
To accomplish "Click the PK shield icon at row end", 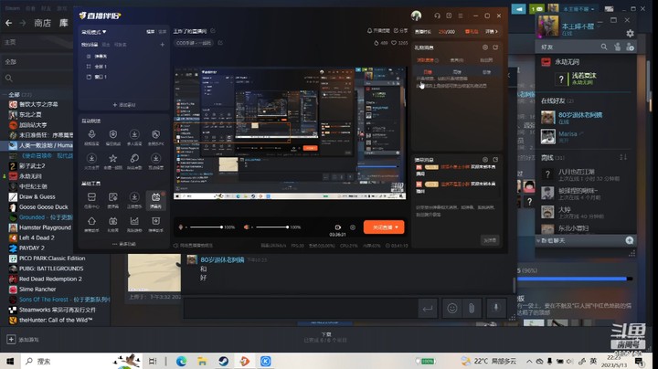I will 155,134.
